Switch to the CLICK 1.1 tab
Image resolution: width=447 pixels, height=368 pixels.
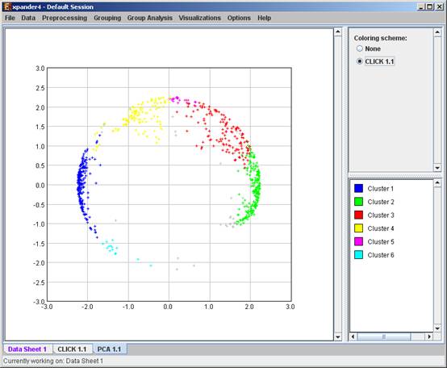pyautogui.click(x=72, y=349)
